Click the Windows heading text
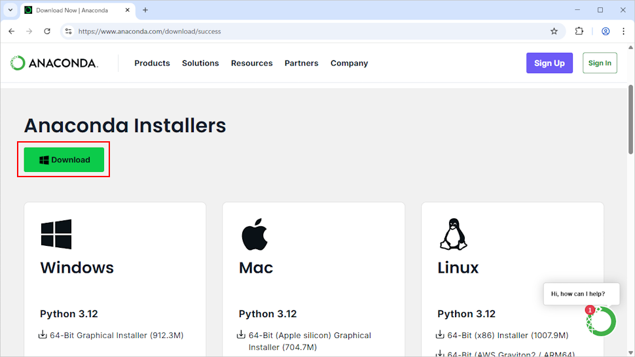The height and width of the screenshot is (357, 635). [x=77, y=267]
